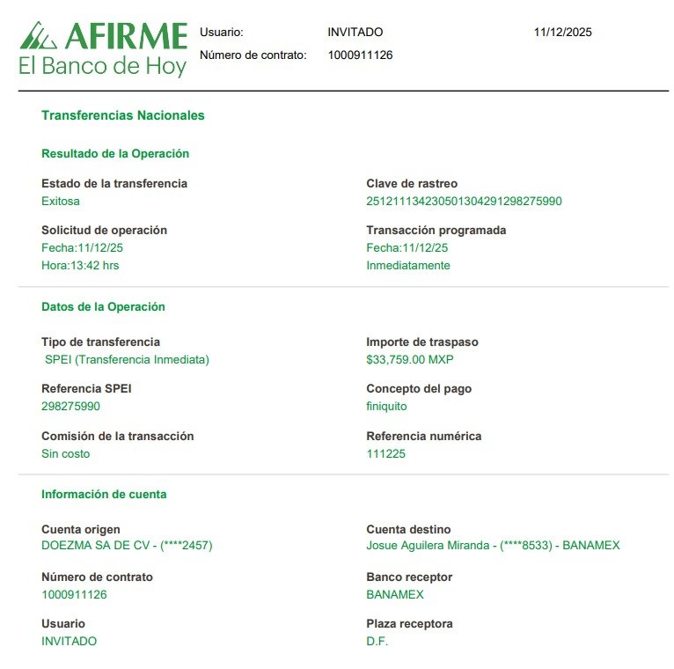Select the Referencia SPEI number 298275990
The height and width of the screenshot is (669, 674).
pyautogui.click(x=70, y=406)
